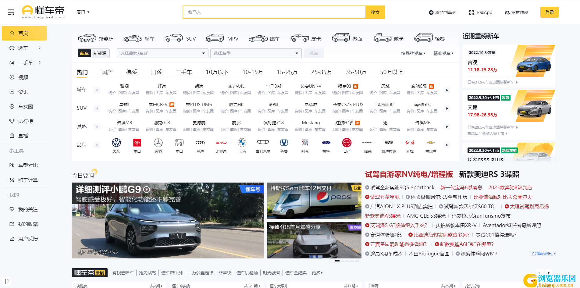
Task: Open the 吉利汽车 brand logo
Action: [263, 142]
